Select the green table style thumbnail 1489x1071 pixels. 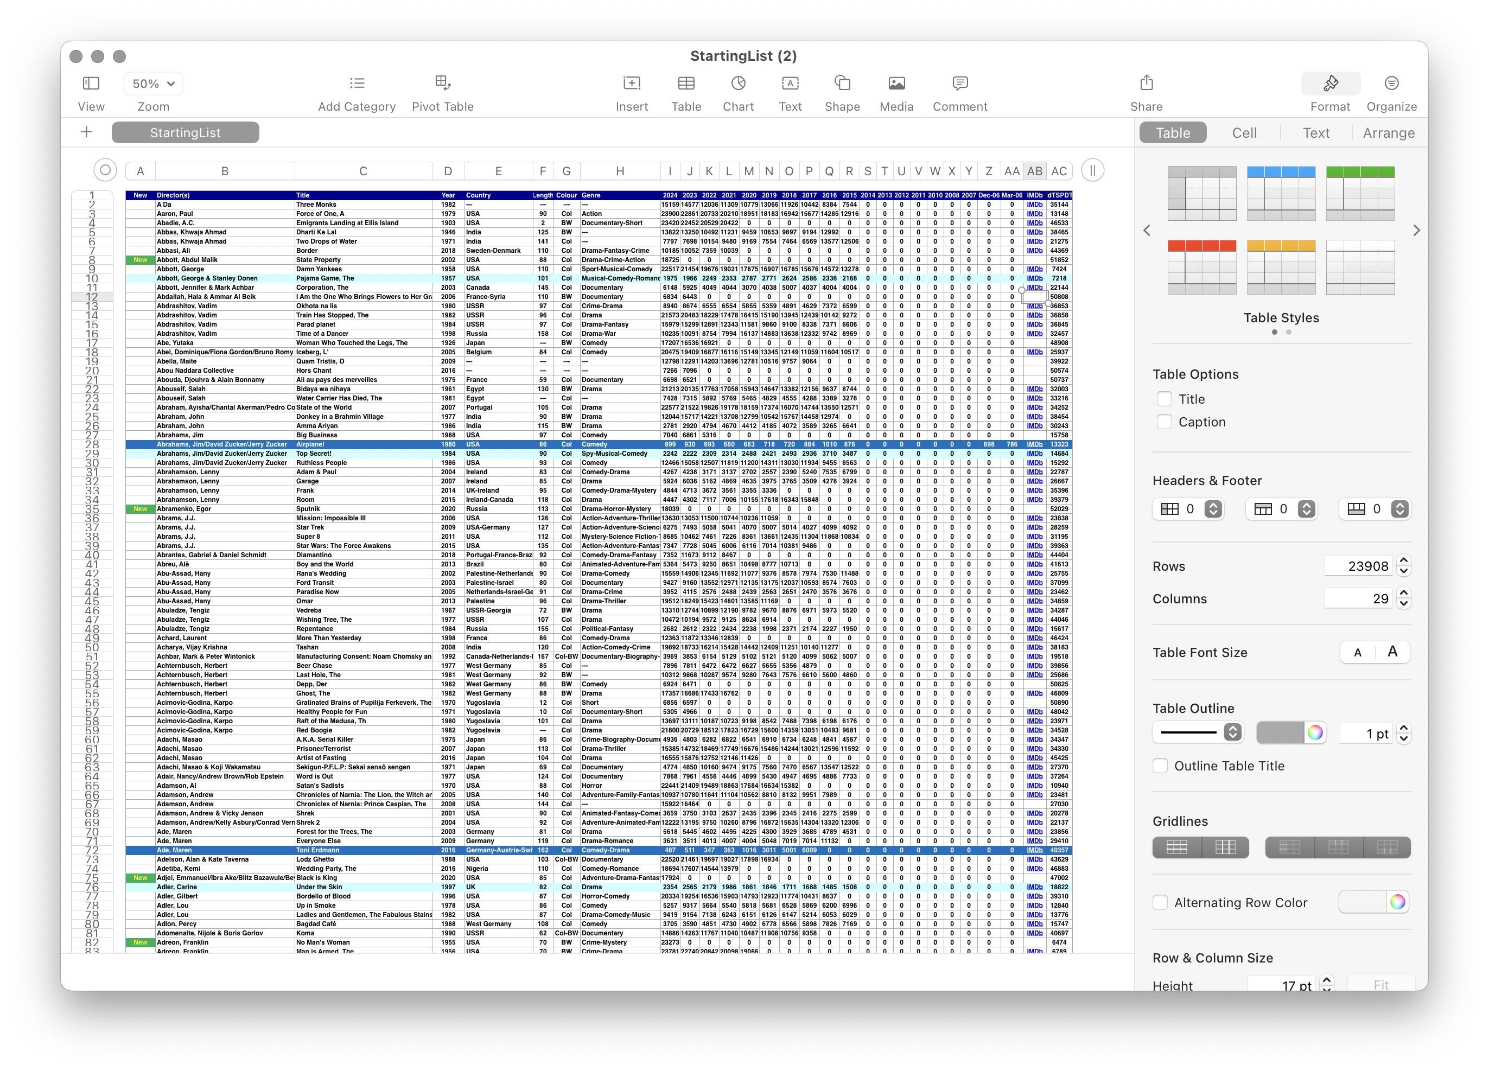coord(1360,194)
